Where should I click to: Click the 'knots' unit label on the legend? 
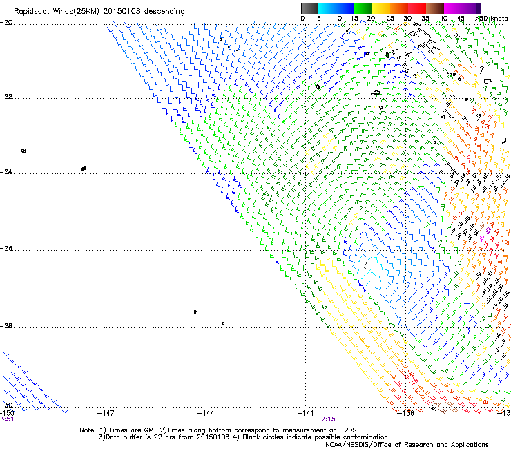pyautogui.click(x=499, y=19)
